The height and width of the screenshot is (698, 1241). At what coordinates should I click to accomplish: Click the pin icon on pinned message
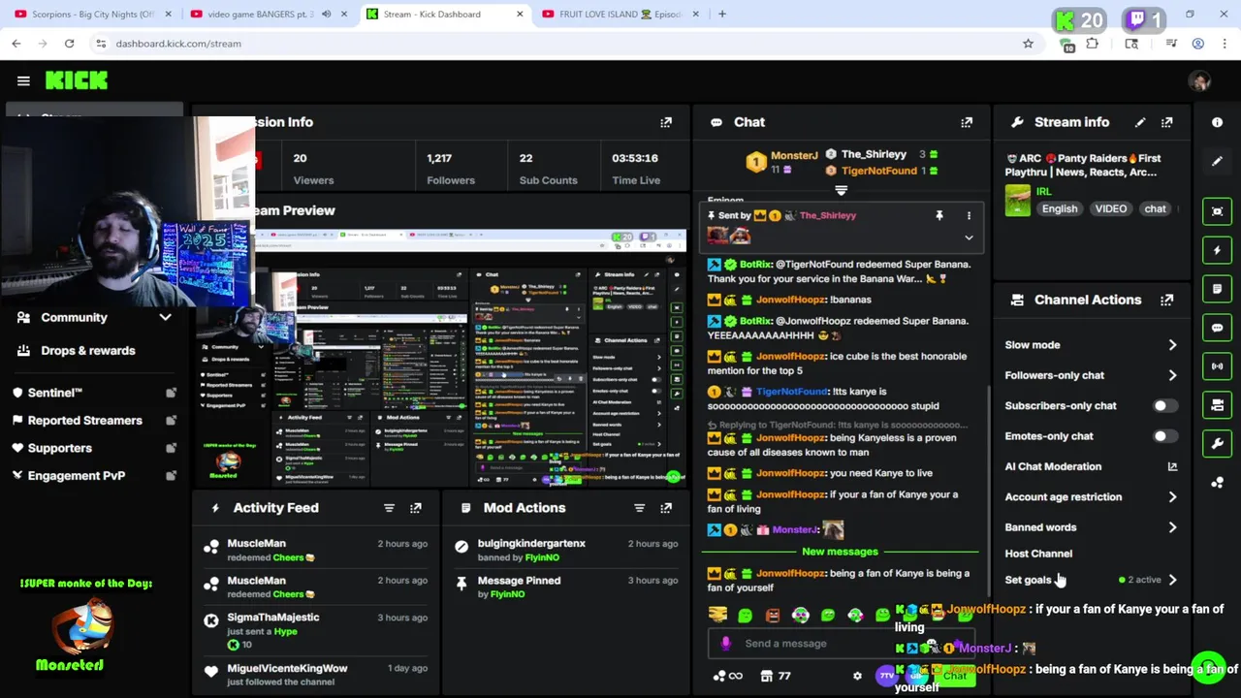click(939, 215)
